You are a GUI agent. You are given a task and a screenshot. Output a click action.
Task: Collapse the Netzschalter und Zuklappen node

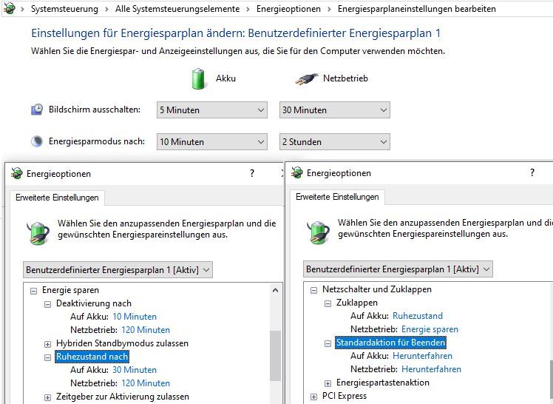(x=313, y=290)
